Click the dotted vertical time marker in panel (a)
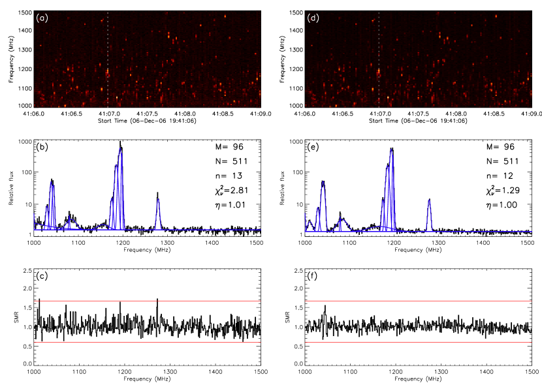This screenshot has width=542, height=387. click(x=108, y=59)
